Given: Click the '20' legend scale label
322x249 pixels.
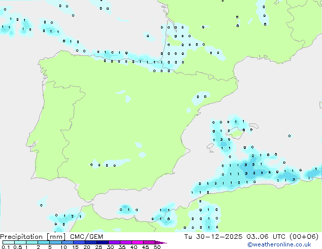Looking at the screenshot, I should tap(87, 247).
